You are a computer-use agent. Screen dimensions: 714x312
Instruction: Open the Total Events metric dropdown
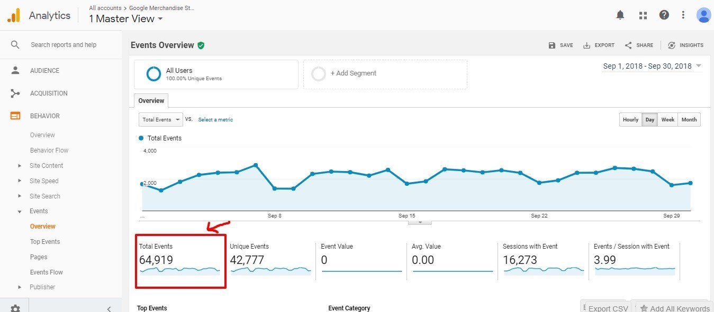coord(160,120)
